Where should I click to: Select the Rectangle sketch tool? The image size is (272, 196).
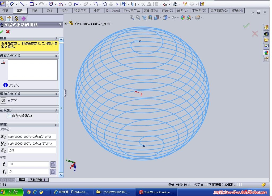[32, 4]
